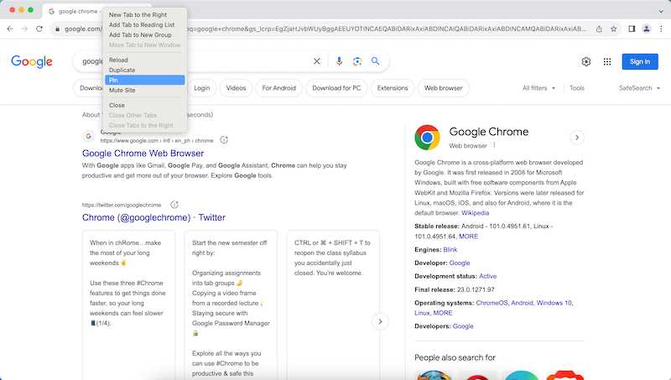Open the All filters dropdown

point(538,88)
